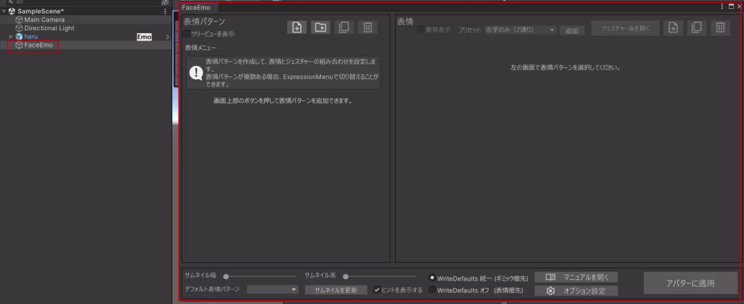This screenshot has width=744, height=304.
Task: Click the apply to avatar button
Action: (x=690, y=283)
